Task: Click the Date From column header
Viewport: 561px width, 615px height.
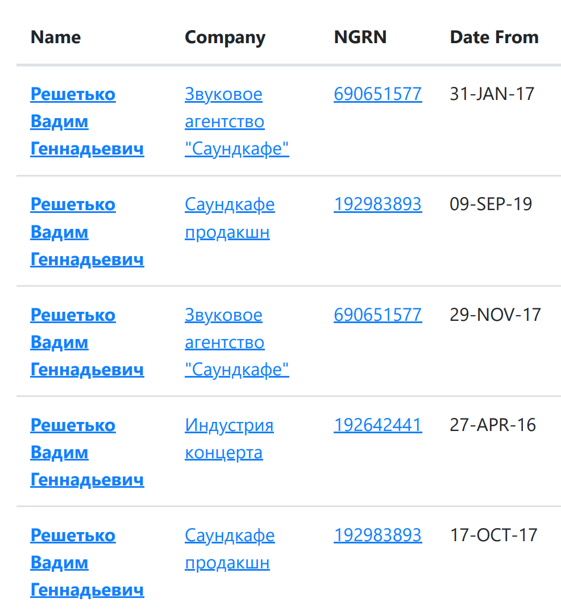Action: (494, 37)
